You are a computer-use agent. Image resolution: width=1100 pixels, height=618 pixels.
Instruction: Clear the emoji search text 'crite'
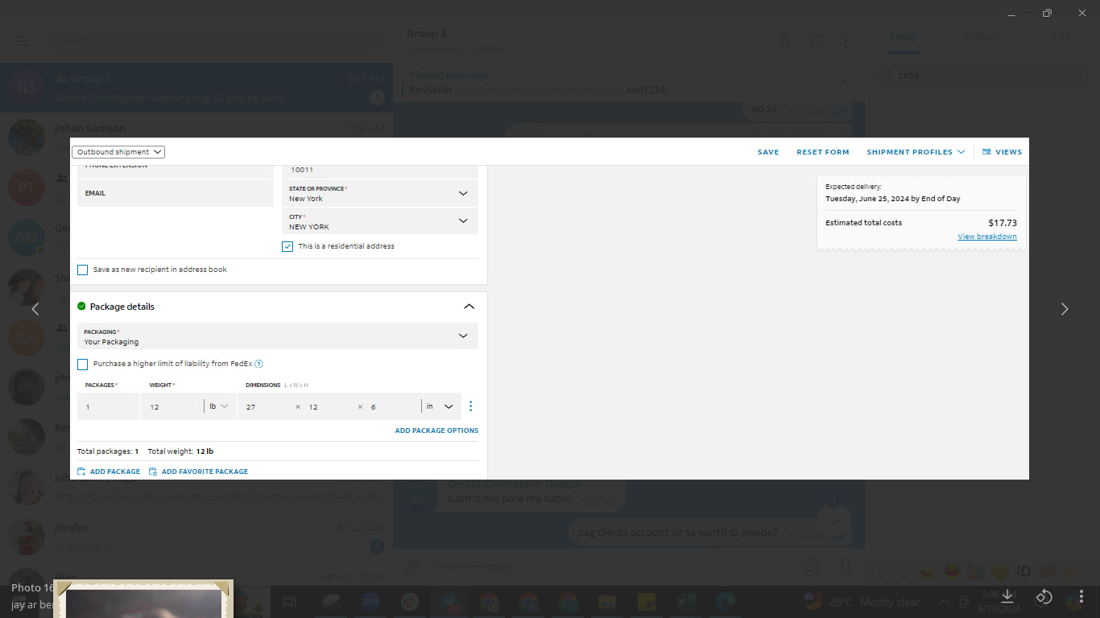[x=1077, y=76]
